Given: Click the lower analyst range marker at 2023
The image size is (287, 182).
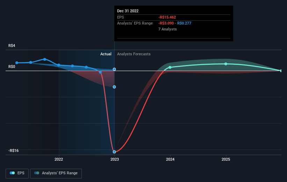Looking at the screenshot, I should (x=114, y=87).
